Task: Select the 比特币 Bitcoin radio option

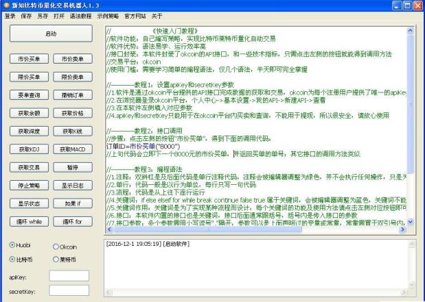Action: (x=12, y=260)
